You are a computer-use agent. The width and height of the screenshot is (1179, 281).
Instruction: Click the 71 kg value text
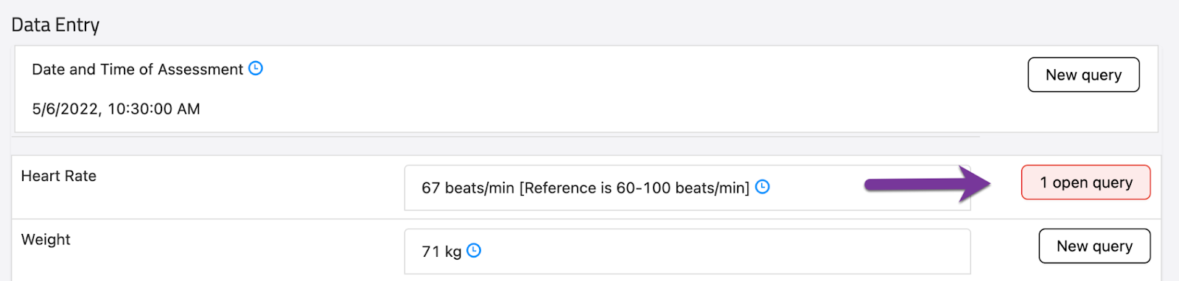(441, 252)
